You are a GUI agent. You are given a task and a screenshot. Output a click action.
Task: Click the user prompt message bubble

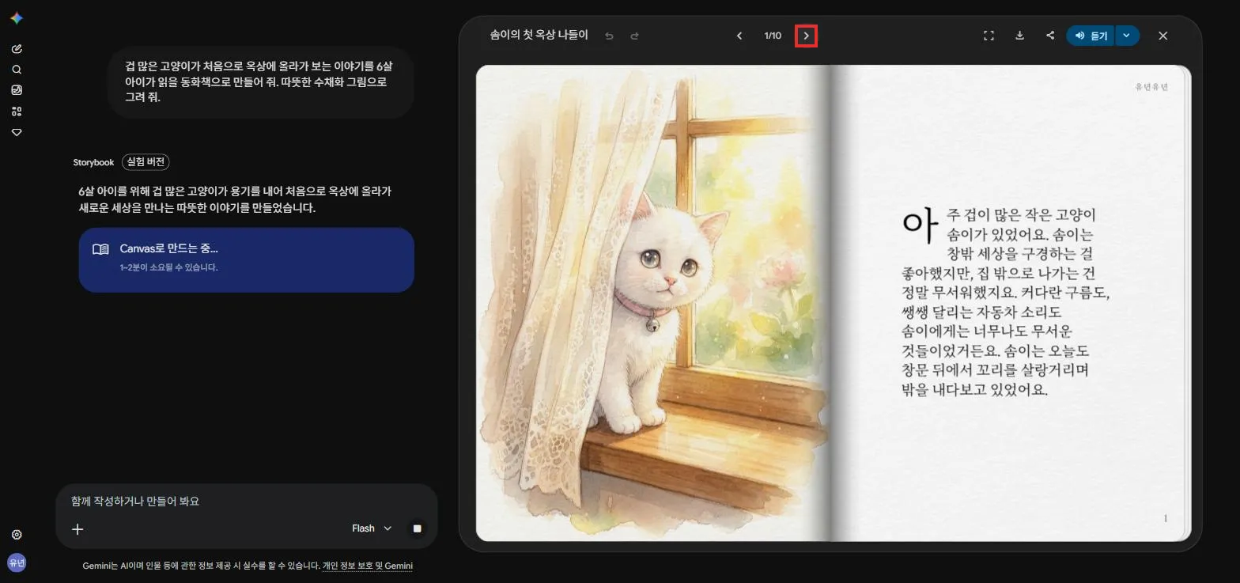pyautogui.click(x=260, y=81)
